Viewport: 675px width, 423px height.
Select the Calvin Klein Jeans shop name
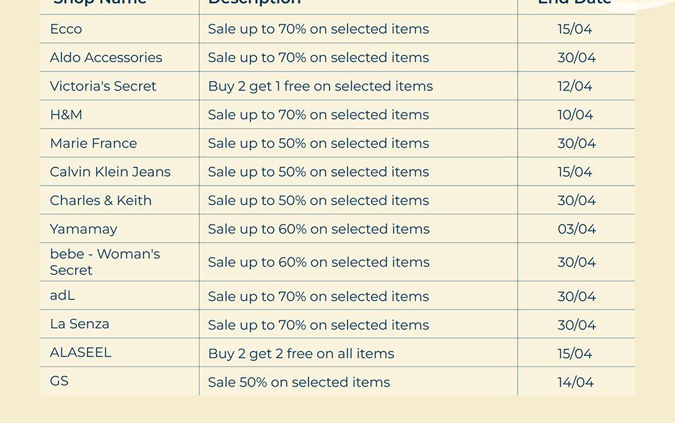click(x=110, y=172)
